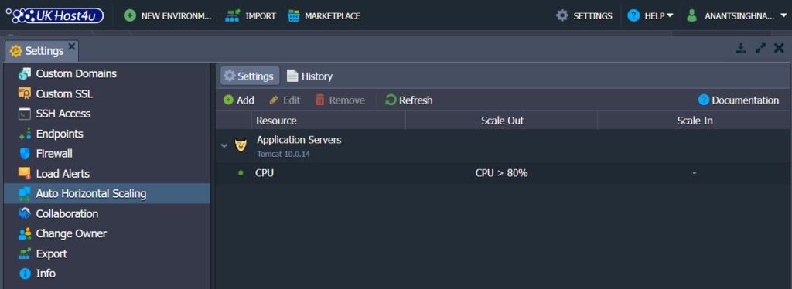Click the Tomcat cat icon

tap(240, 146)
